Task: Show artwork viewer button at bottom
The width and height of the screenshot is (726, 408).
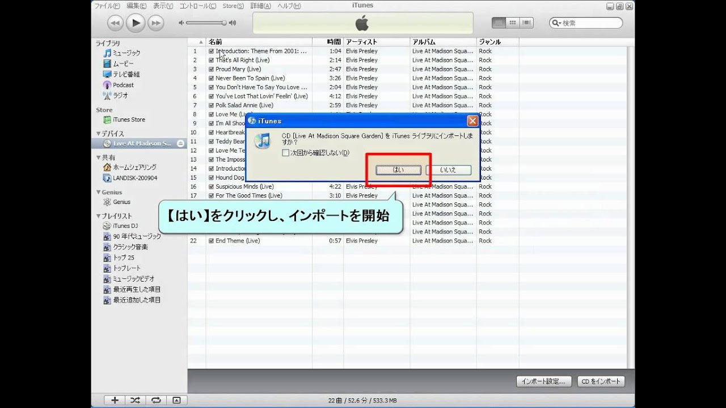Action: (176, 400)
